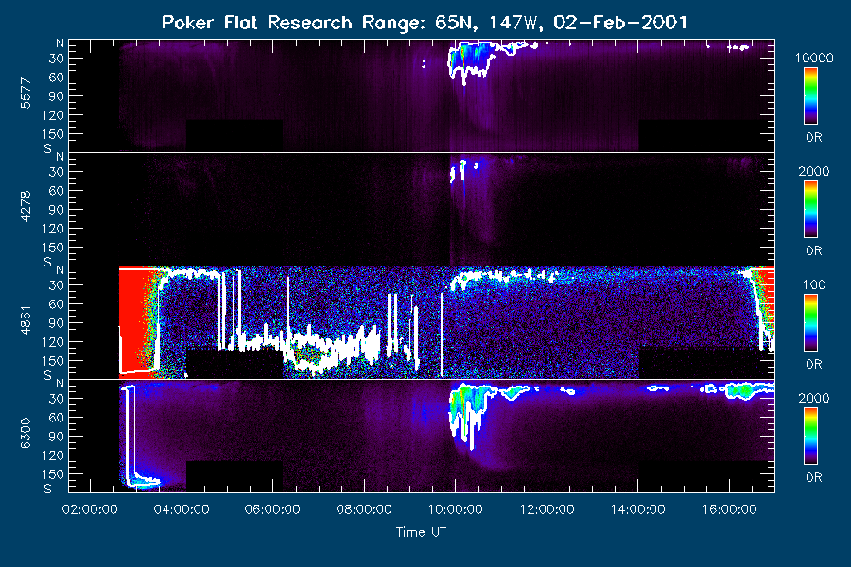Click the 02:00:00 time tick label

pyautogui.click(x=90, y=509)
